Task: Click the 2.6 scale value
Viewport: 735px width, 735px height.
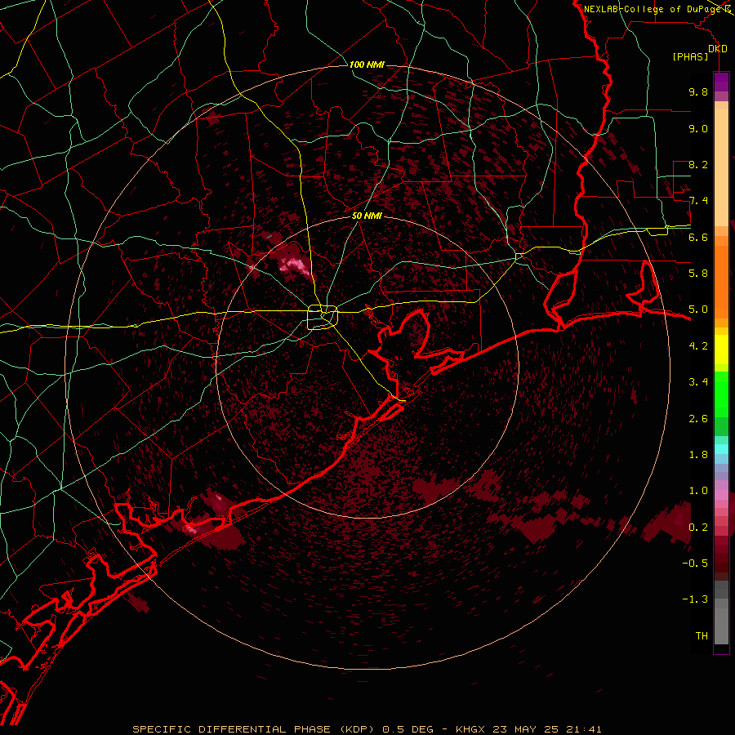Action: coord(698,419)
